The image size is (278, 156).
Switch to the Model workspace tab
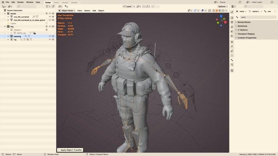point(48,3)
